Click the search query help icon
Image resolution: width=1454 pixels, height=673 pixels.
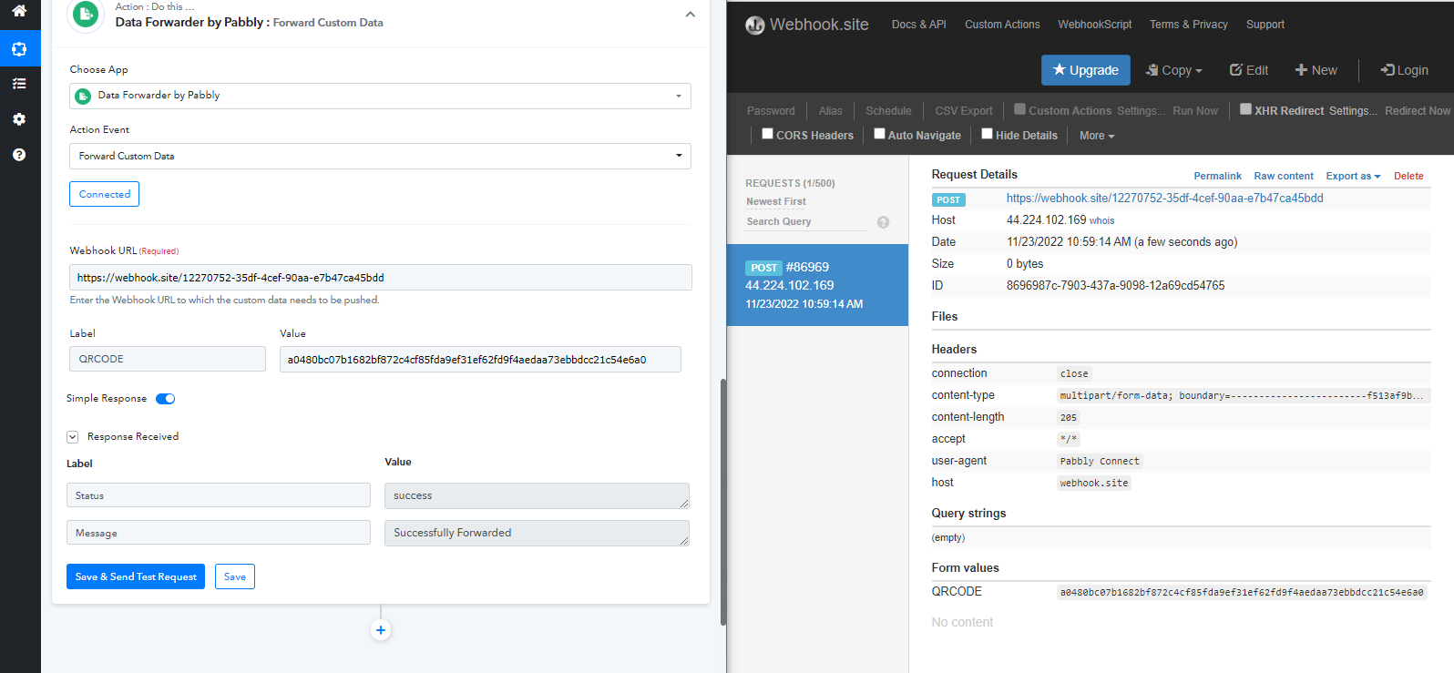pyautogui.click(x=883, y=222)
